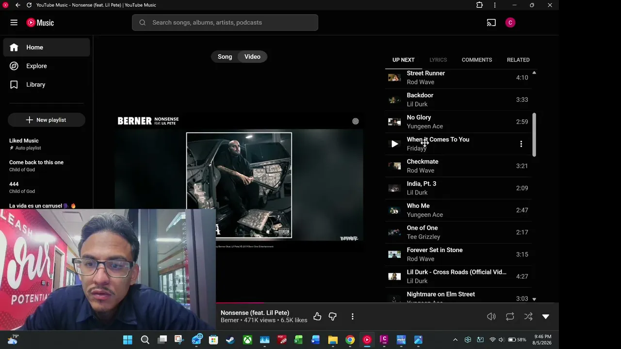Play When It Comes To You
Image resolution: width=621 pixels, height=349 pixels.
click(394, 144)
